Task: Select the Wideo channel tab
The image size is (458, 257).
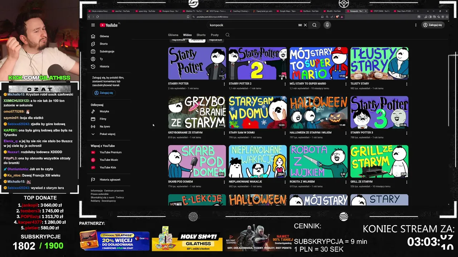Action: [x=187, y=35]
